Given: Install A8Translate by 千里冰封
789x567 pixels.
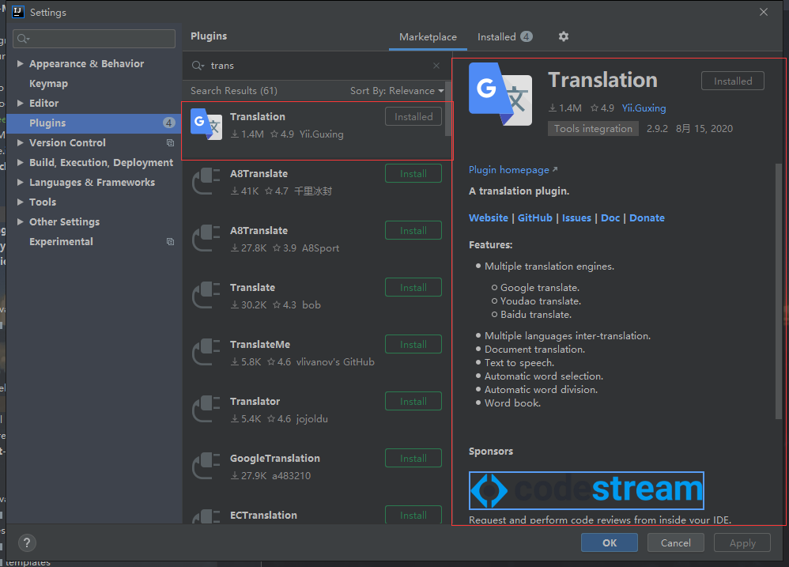Looking at the screenshot, I should (413, 173).
